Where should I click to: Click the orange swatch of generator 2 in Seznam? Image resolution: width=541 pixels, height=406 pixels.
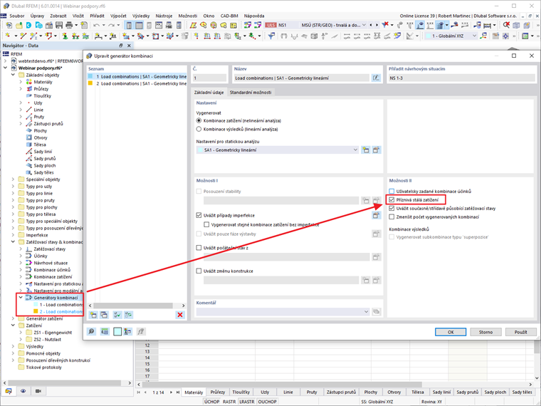click(90, 83)
